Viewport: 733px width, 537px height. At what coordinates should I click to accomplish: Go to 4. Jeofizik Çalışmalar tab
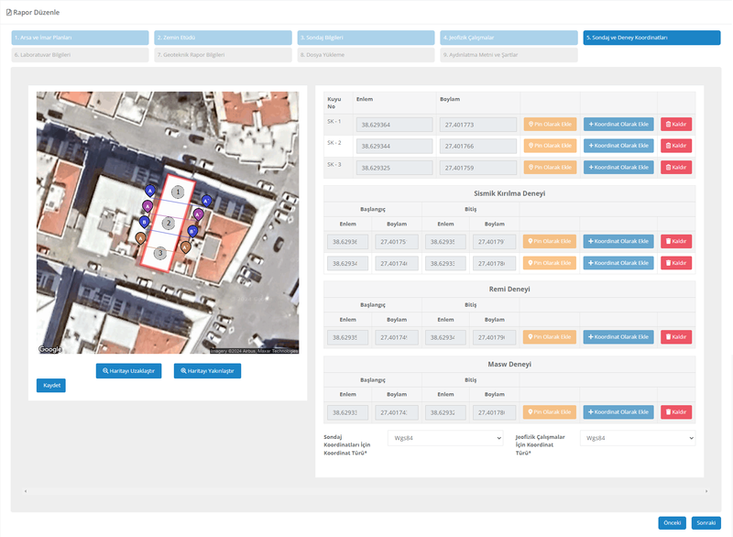(509, 38)
